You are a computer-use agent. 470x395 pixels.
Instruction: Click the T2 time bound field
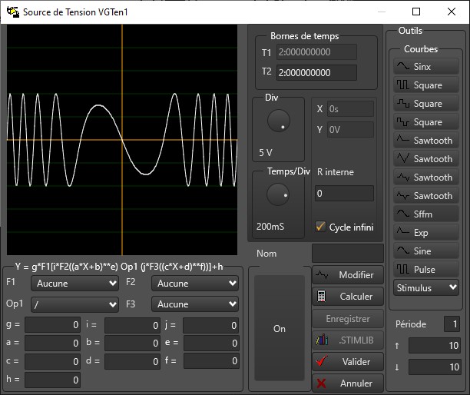[316, 73]
